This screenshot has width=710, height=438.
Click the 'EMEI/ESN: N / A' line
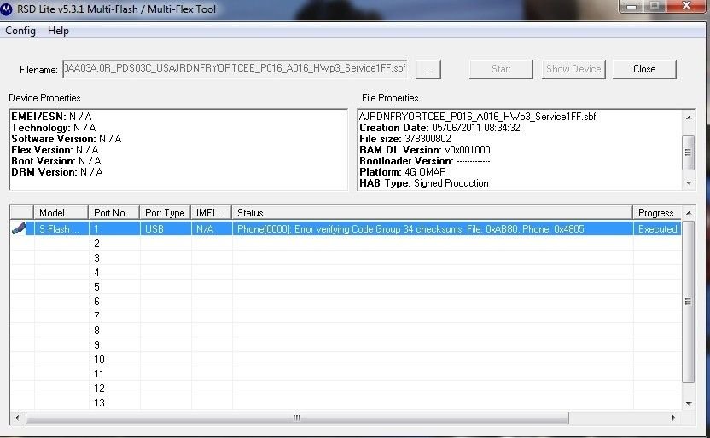coord(51,117)
